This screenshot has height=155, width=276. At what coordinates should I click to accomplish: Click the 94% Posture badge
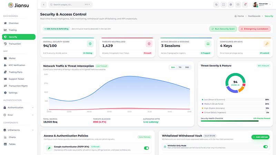[x=263, y=66]
